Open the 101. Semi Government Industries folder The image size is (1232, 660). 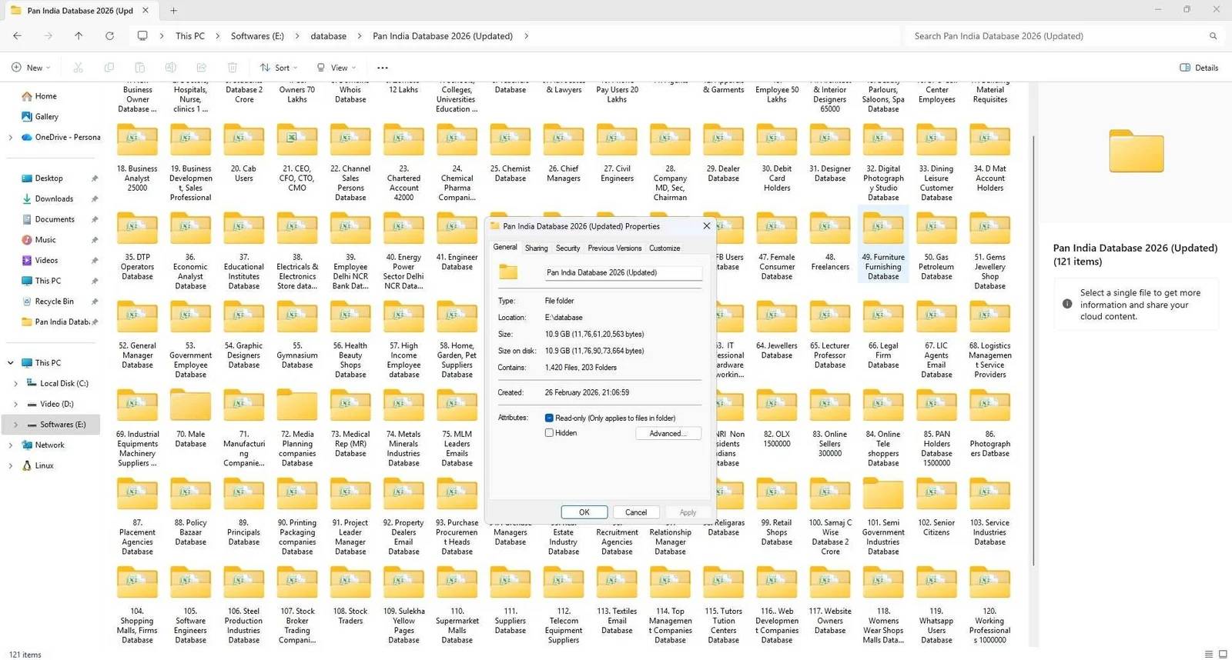pos(883,516)
